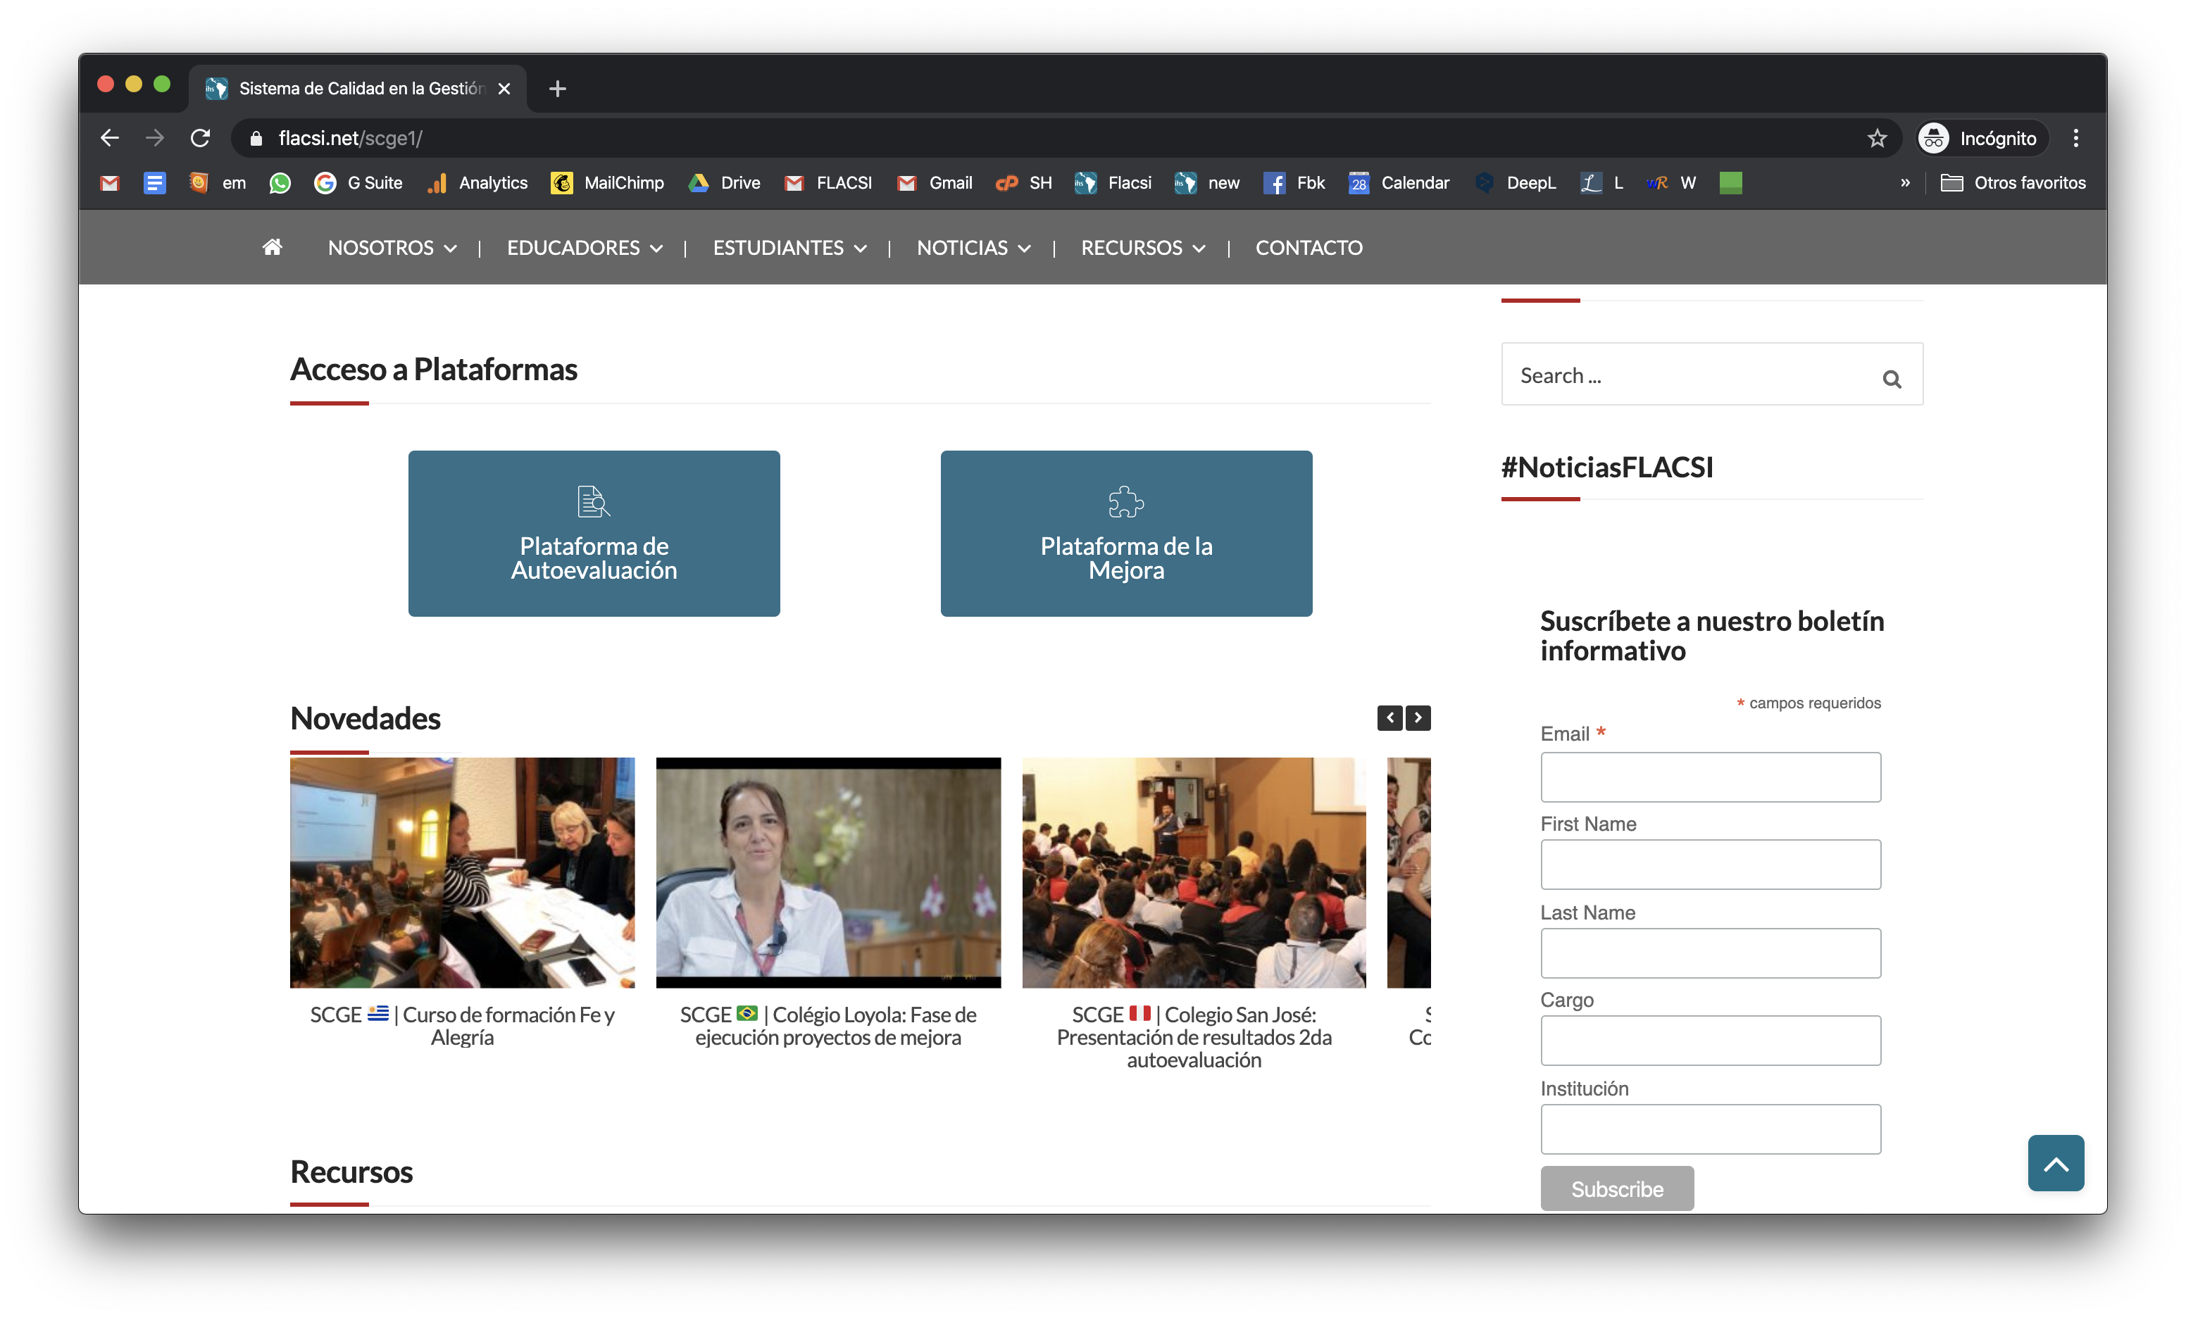Expand the EDUCADORES menu
Screen dimensions: 2186x1318
point(585,247)
